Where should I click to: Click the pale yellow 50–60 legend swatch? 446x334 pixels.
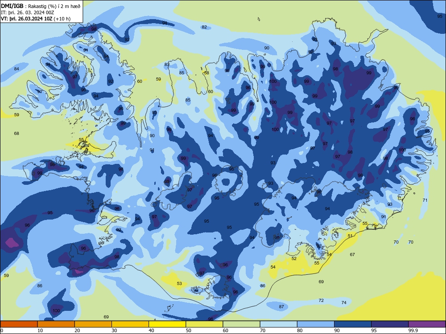coord(205,324)
